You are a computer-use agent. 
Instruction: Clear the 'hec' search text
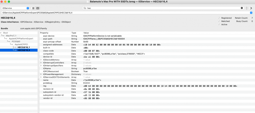[x=242, y=8]
